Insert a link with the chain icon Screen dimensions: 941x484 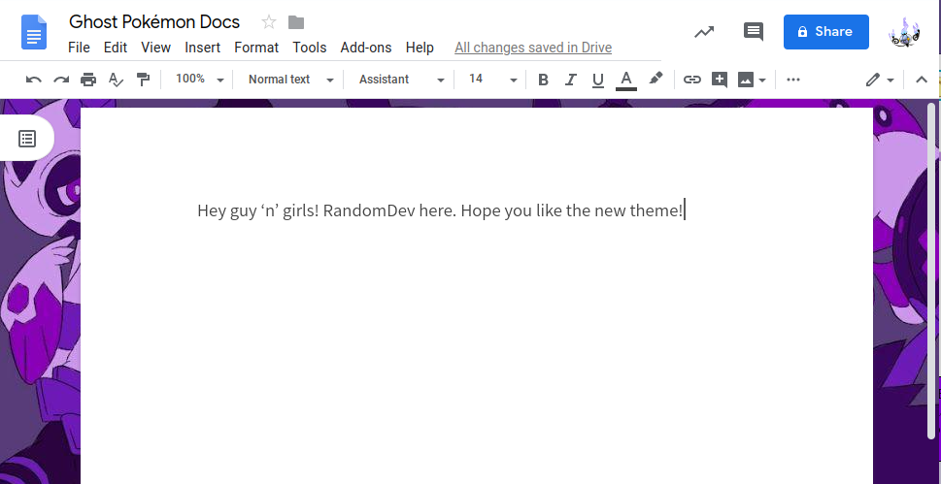coord(692,80)
